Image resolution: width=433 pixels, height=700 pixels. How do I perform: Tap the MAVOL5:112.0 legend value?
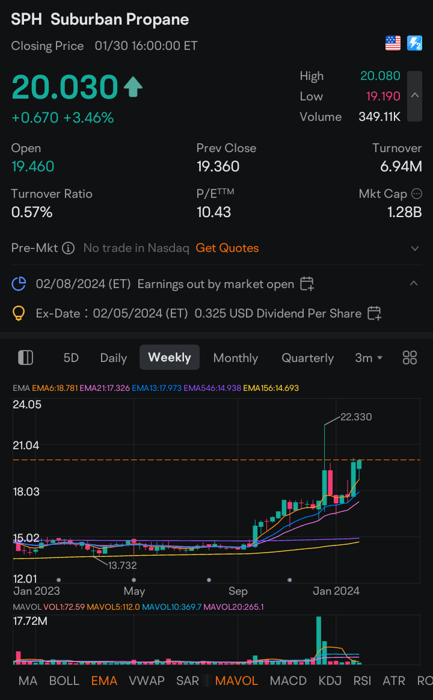[x=114, y=607]
